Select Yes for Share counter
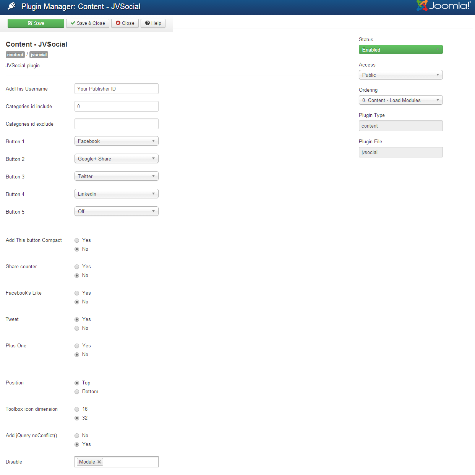Screen dimensions: 475x475 (x=77, y=267)
